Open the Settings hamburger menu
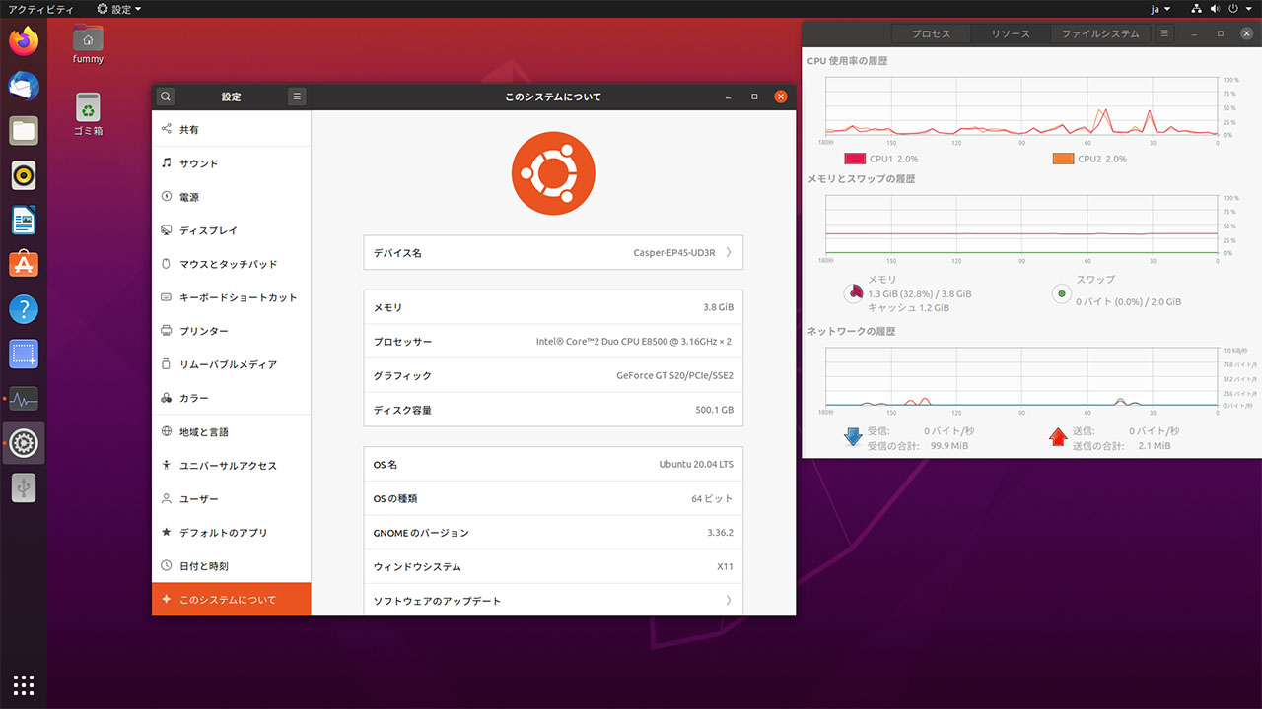 (x=297, y=97)
